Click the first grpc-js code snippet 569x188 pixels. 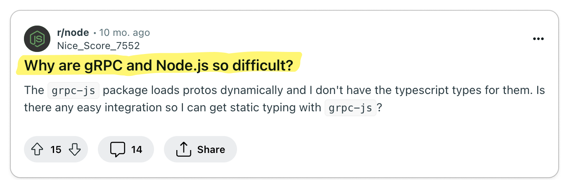tap(73, 90)
